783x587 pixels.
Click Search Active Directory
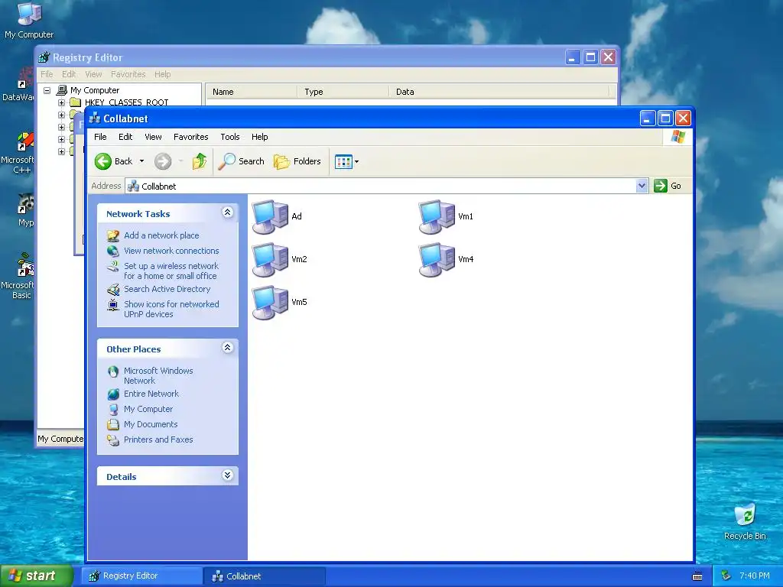(x=167, y=289)
